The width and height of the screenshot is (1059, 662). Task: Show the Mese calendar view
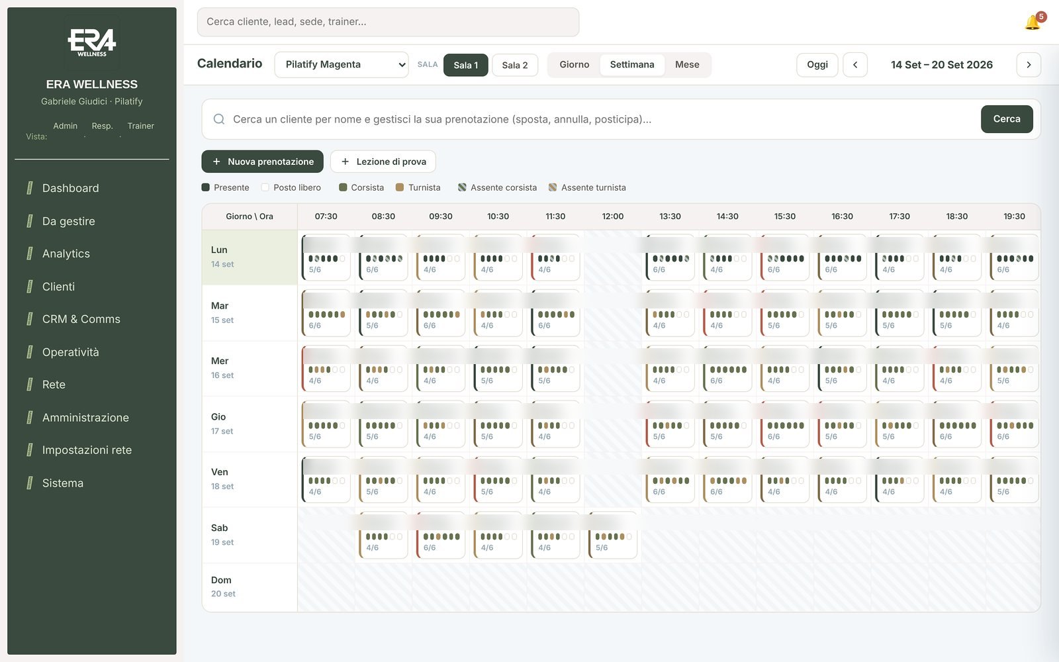(x=687, y=65)
